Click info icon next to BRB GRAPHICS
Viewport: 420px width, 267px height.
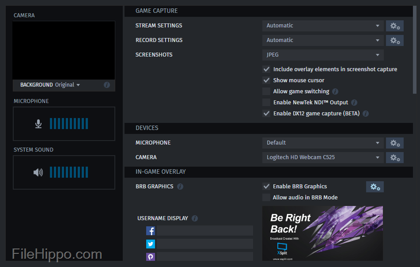point(180,187)
